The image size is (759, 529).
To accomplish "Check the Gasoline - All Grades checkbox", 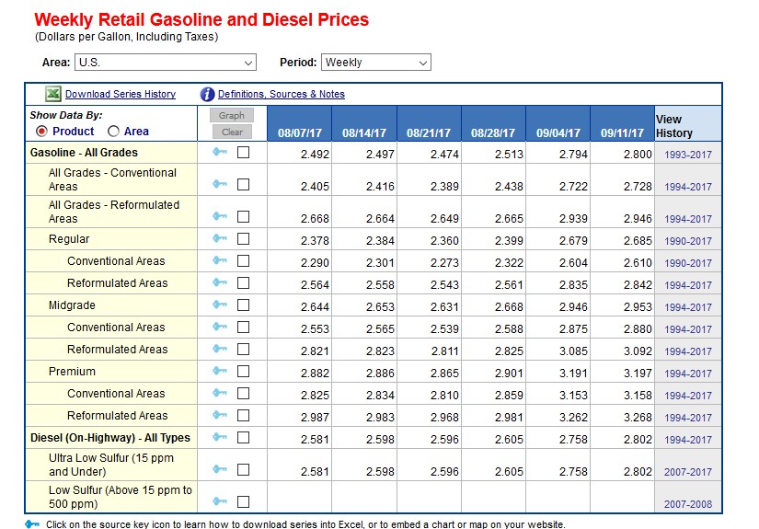I will click(243, 154).
